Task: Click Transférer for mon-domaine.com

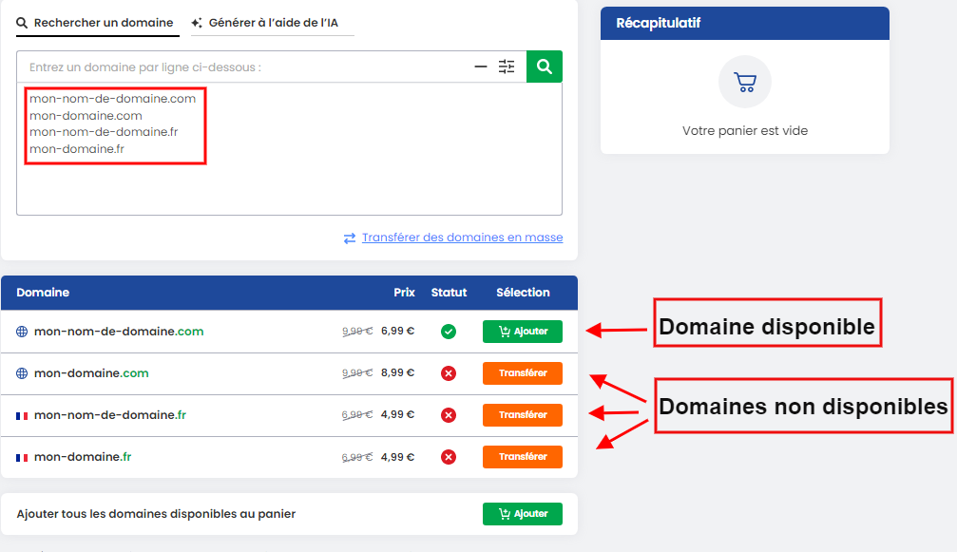Action: tap(522, 372)
